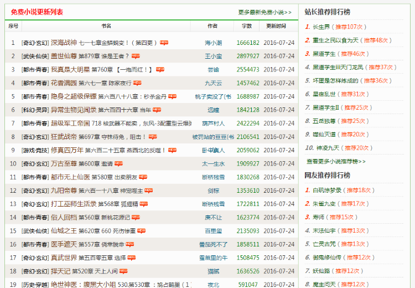Viewport: 415px width, 288px height.
Task: Open user-recommended novel 妖仙路
Action: pos(321,271)
